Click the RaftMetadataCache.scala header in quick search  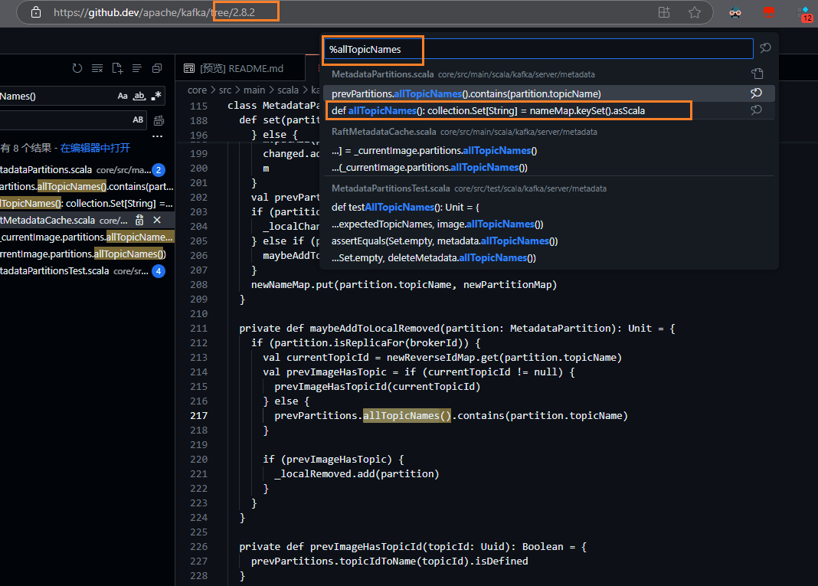(x=384, y=132)
